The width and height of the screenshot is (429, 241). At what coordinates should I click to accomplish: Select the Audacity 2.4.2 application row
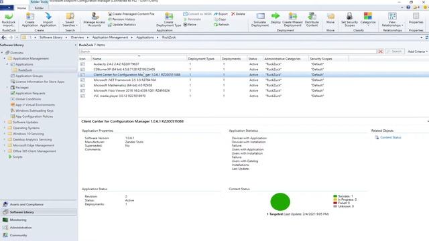coord(253,64)
